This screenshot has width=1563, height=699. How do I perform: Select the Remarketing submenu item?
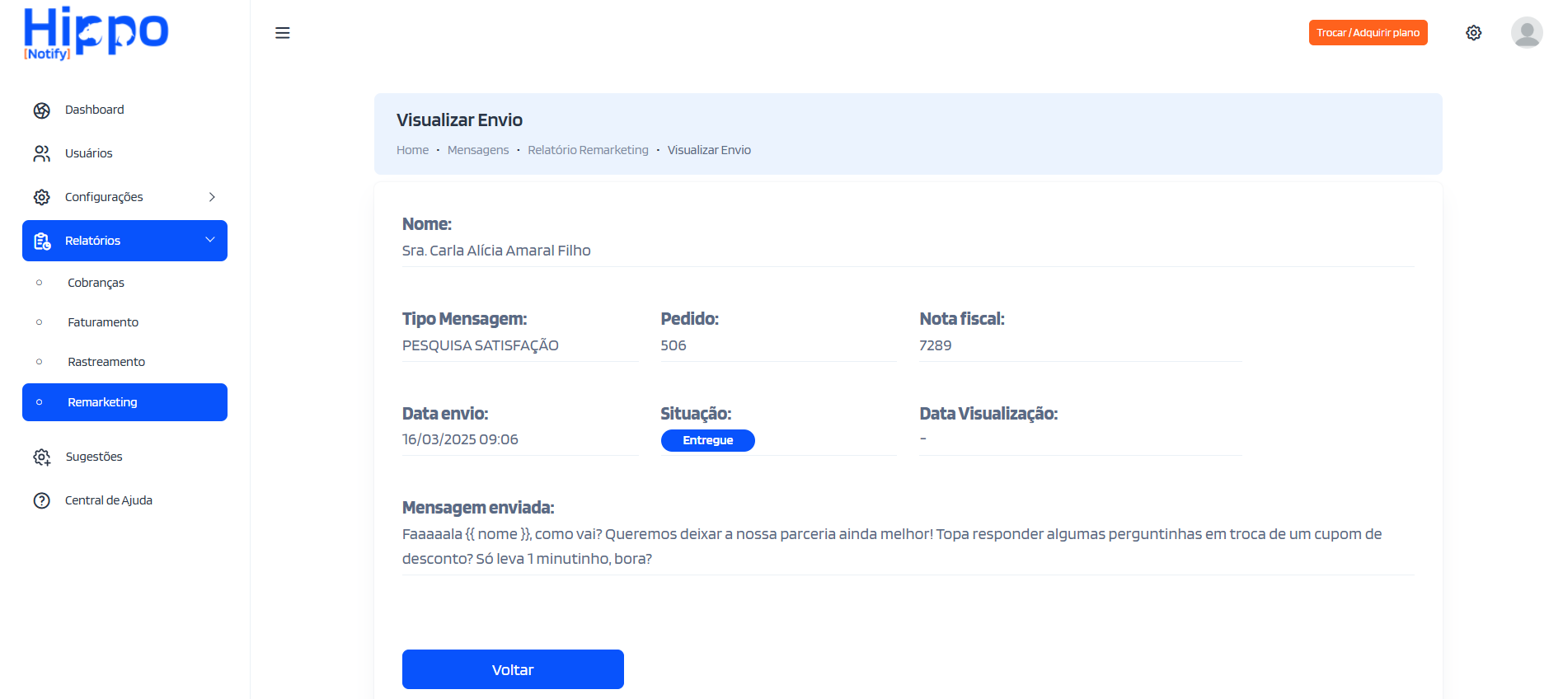(102, 402)
